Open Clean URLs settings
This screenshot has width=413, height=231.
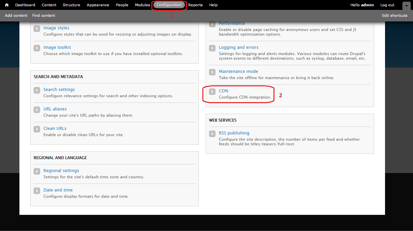55,129
